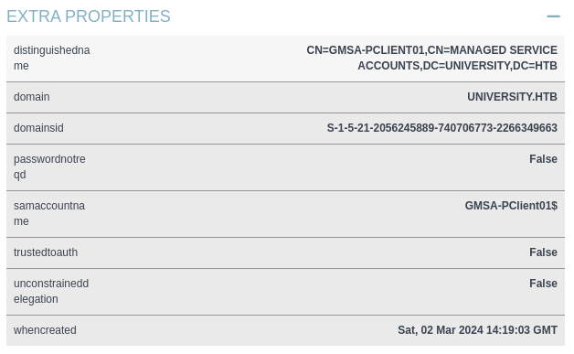Click the trustedtoauth False value
The width and height of the screenshot is (574, 354).
(543, 252)
